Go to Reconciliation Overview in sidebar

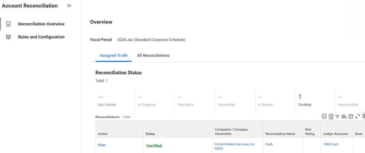[x=41, y=24]
